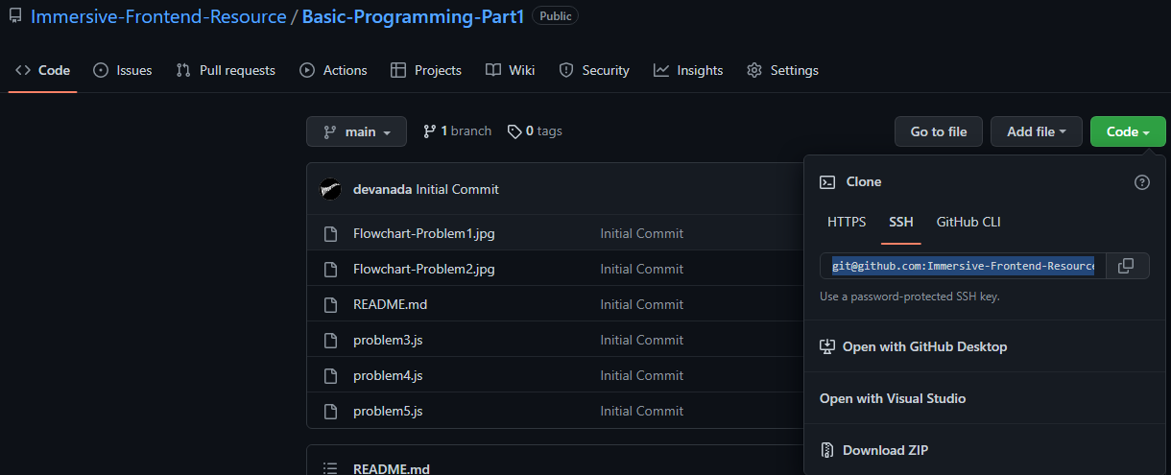Viewport: 1171px width, 475px height.
Task: Open README outline list icon
Action: (x=330, y=469)
